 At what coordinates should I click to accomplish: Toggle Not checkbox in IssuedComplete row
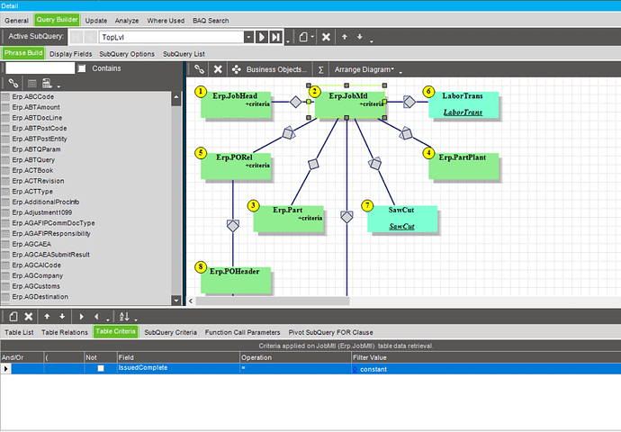101,368
